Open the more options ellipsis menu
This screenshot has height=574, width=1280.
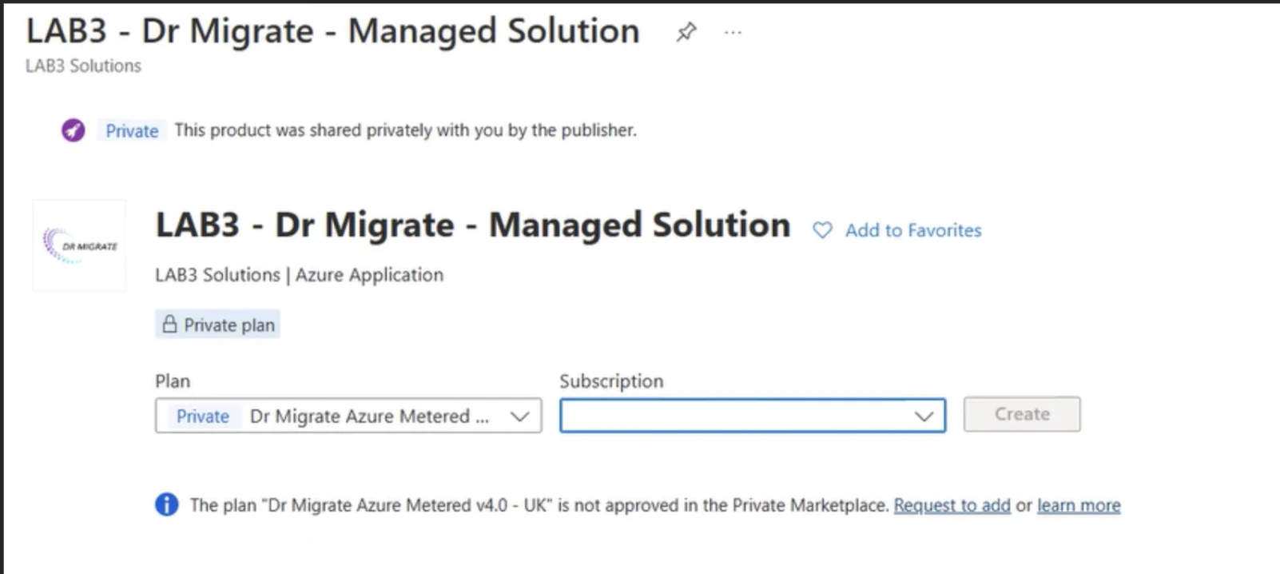733,33
